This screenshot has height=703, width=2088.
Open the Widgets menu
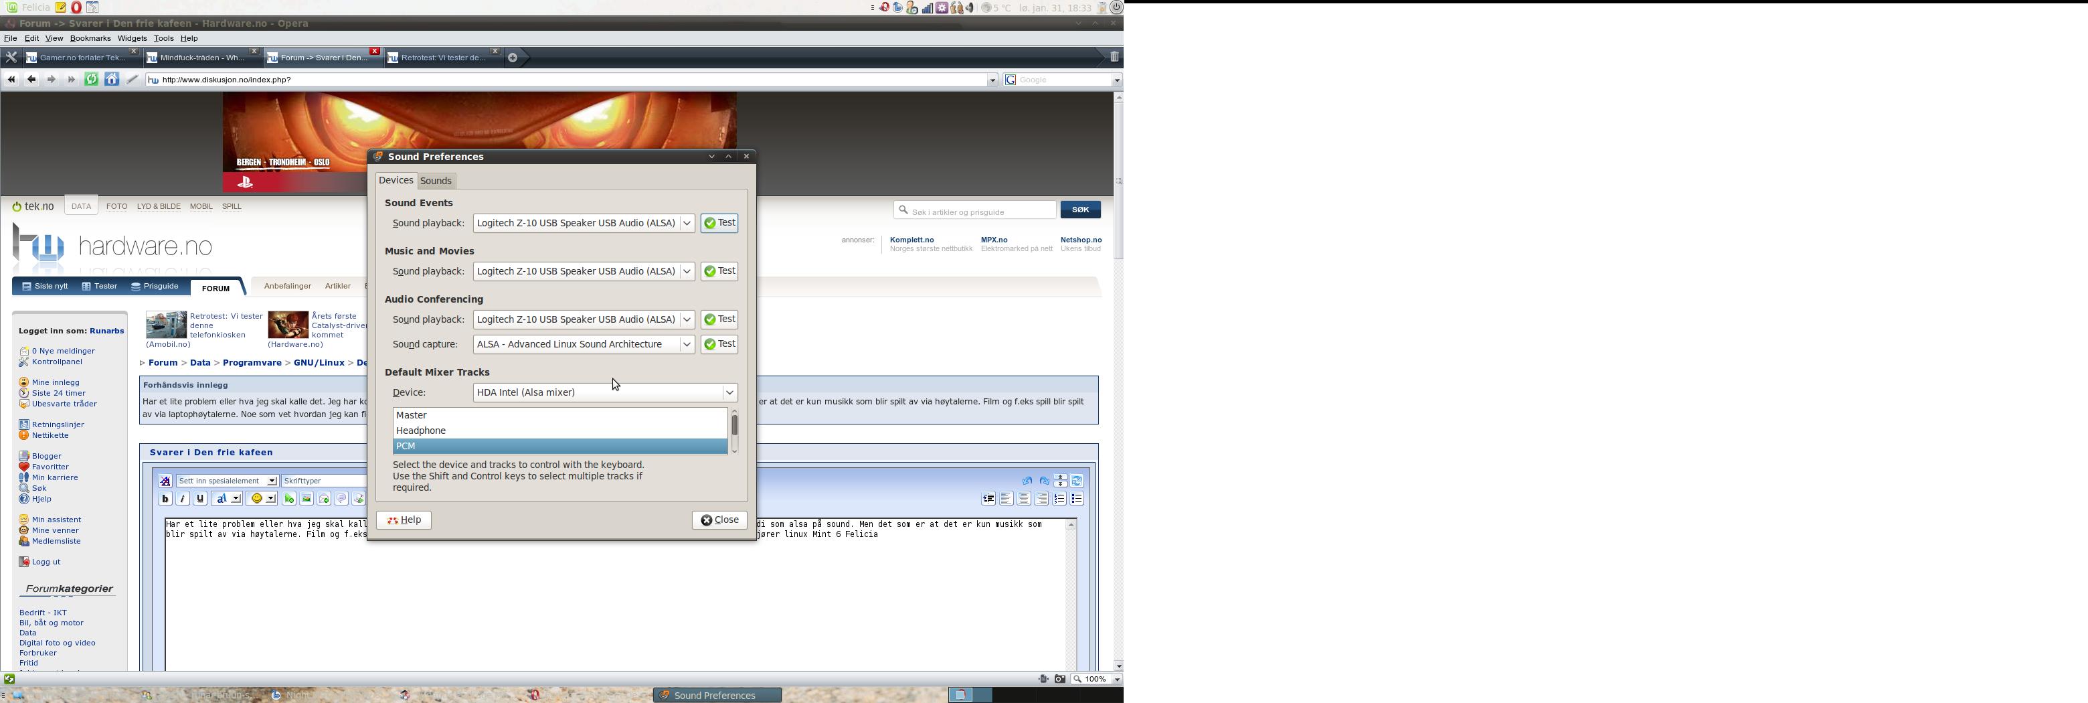click(132, 39)
